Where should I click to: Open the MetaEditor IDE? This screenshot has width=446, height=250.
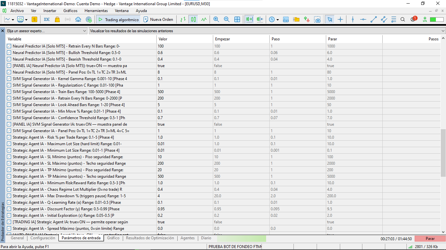(47, 20)
